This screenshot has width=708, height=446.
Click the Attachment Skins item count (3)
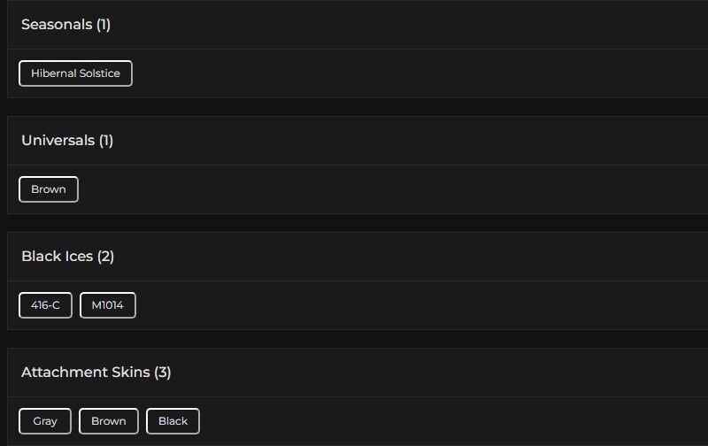[x=163, y=373]
